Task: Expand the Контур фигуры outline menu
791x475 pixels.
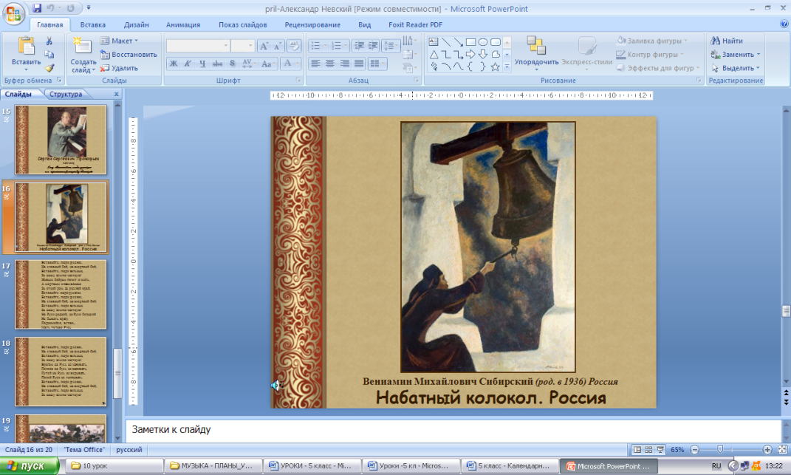Action: (x=650, y=55)
